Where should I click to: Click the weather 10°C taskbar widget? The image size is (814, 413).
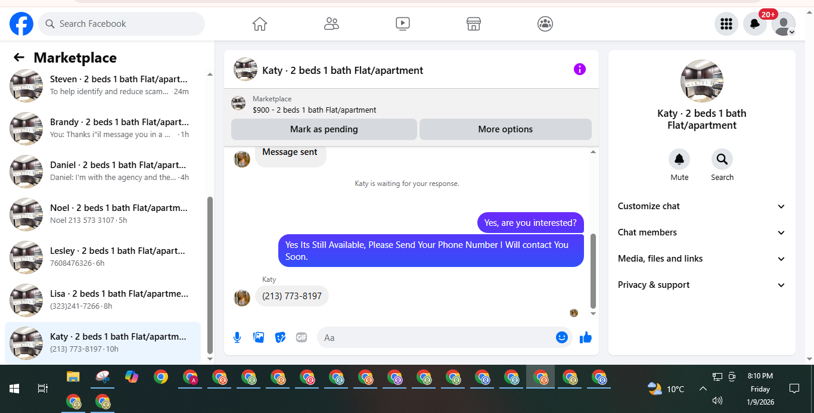click(666, 389)
